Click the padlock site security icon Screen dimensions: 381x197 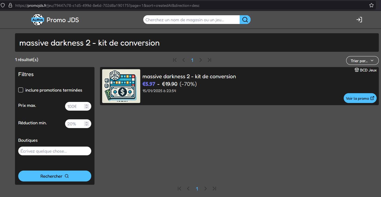pyautogui.click(x=10, y=5)
